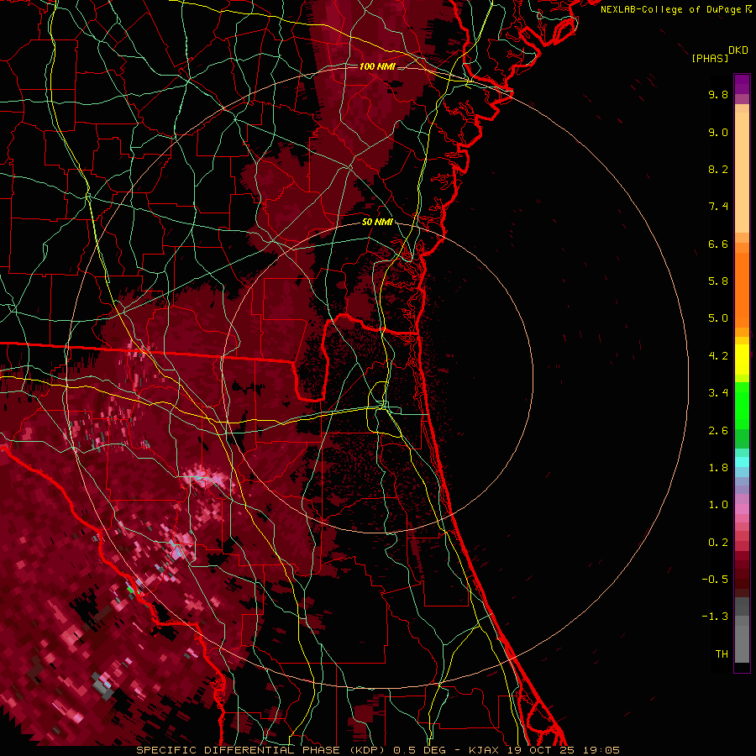Click the 50 NMI range ring label
Screen dimensions: 756x756
coord(377,223)
